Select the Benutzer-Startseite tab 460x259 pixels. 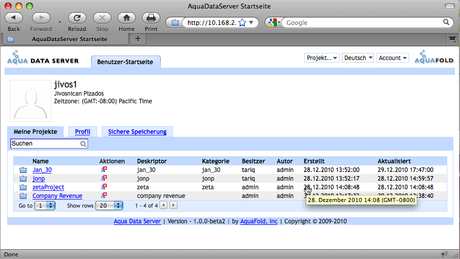(x=126, y=62)
